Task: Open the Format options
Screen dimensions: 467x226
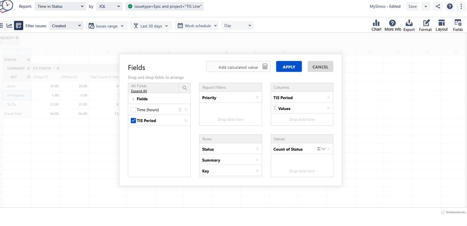Action: pyautogui.click(x=425, y=25)
